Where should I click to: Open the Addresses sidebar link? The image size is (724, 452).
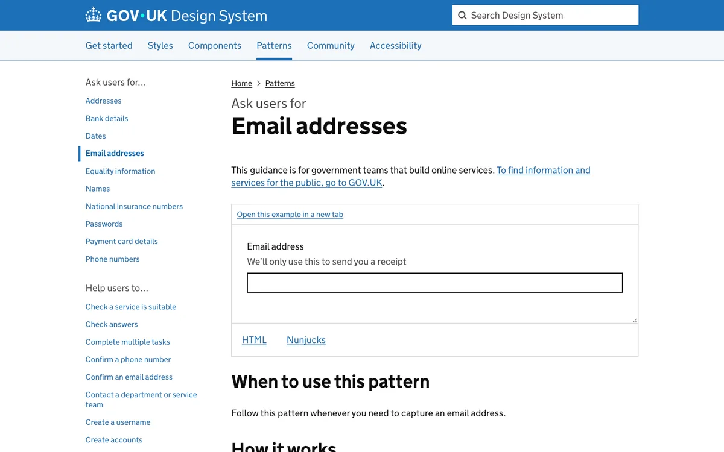pos(104,101)
